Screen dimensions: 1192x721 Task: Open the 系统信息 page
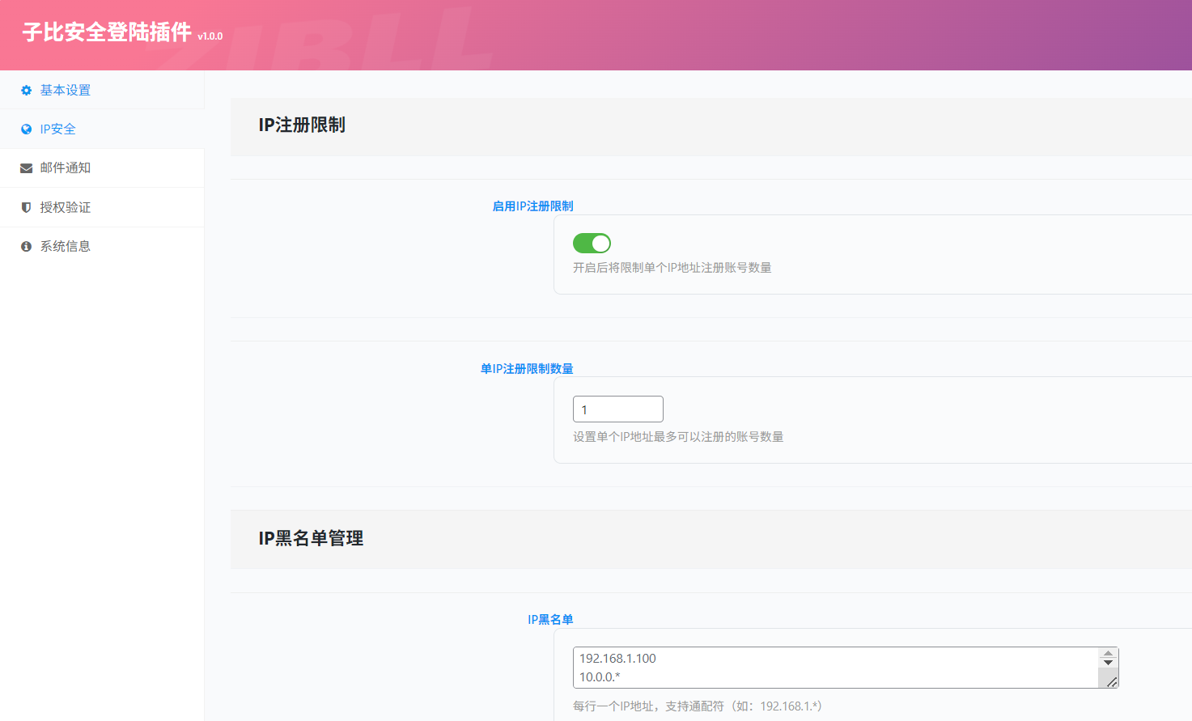[63, 246]
